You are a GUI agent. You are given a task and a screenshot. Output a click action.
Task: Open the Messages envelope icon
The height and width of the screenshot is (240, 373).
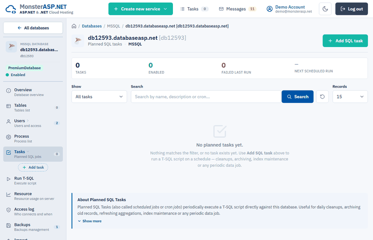pyautogui.click(x=221, y=9)
